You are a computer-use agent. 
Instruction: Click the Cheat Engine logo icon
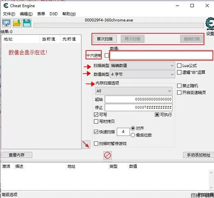pos(210,24)
